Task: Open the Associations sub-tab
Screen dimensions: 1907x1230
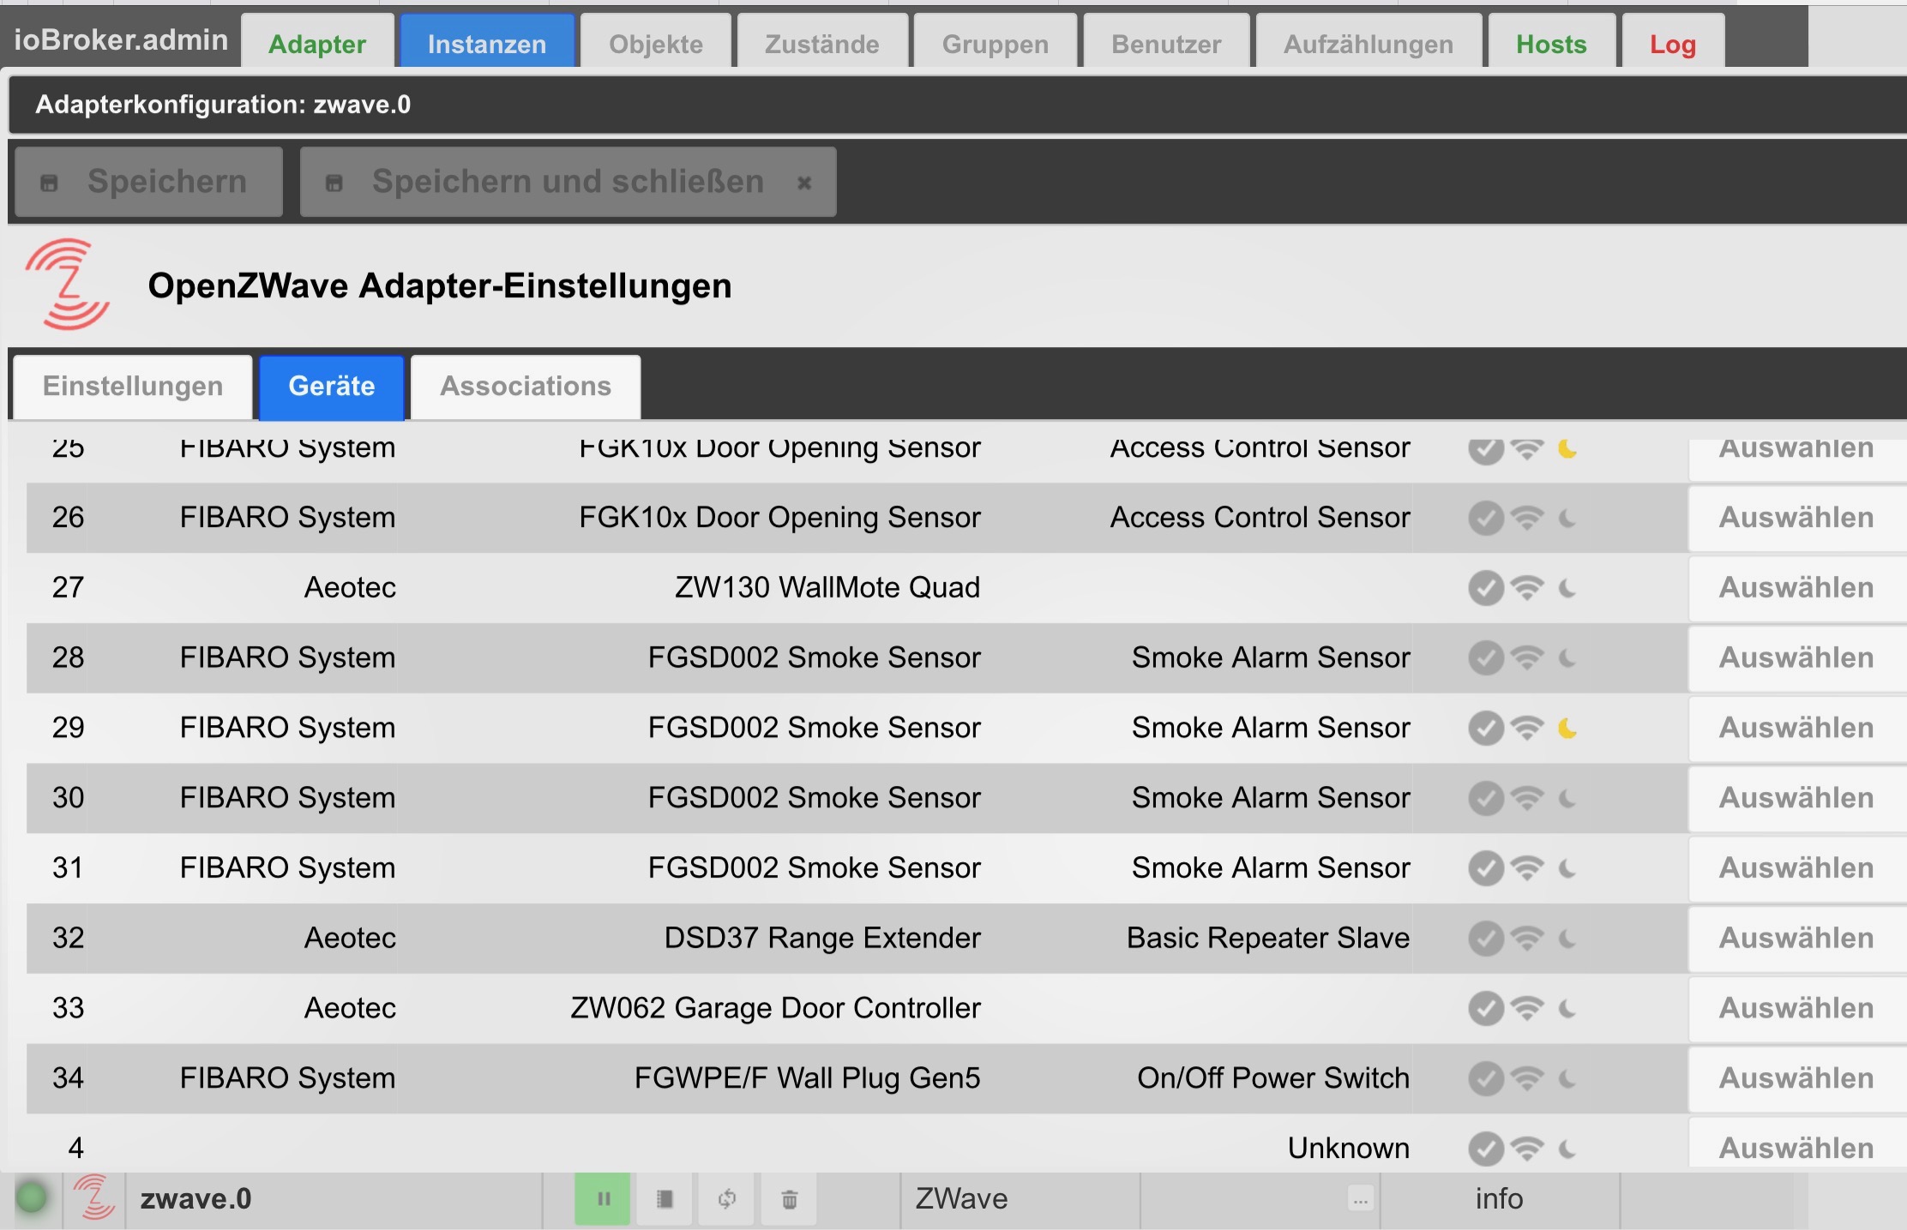Action: coord(526,387)
